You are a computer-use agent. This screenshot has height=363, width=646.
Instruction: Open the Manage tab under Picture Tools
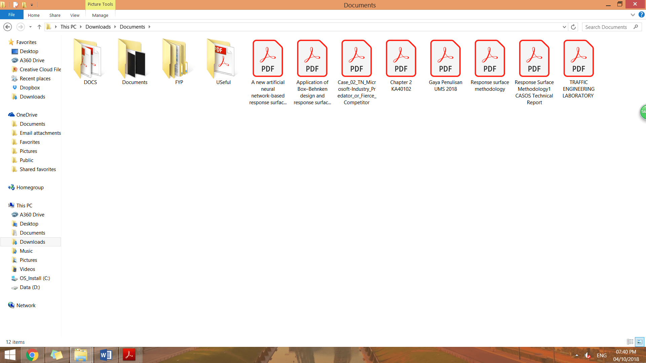(x=100, y=15)
